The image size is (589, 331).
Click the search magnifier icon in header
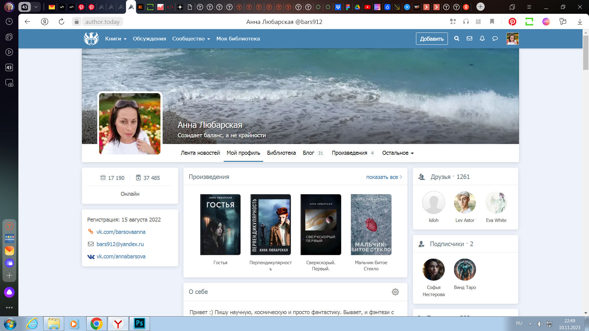(x=456, y=39)
